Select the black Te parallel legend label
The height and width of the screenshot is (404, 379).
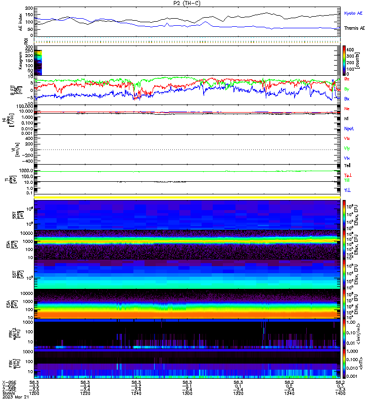point(347,166)
